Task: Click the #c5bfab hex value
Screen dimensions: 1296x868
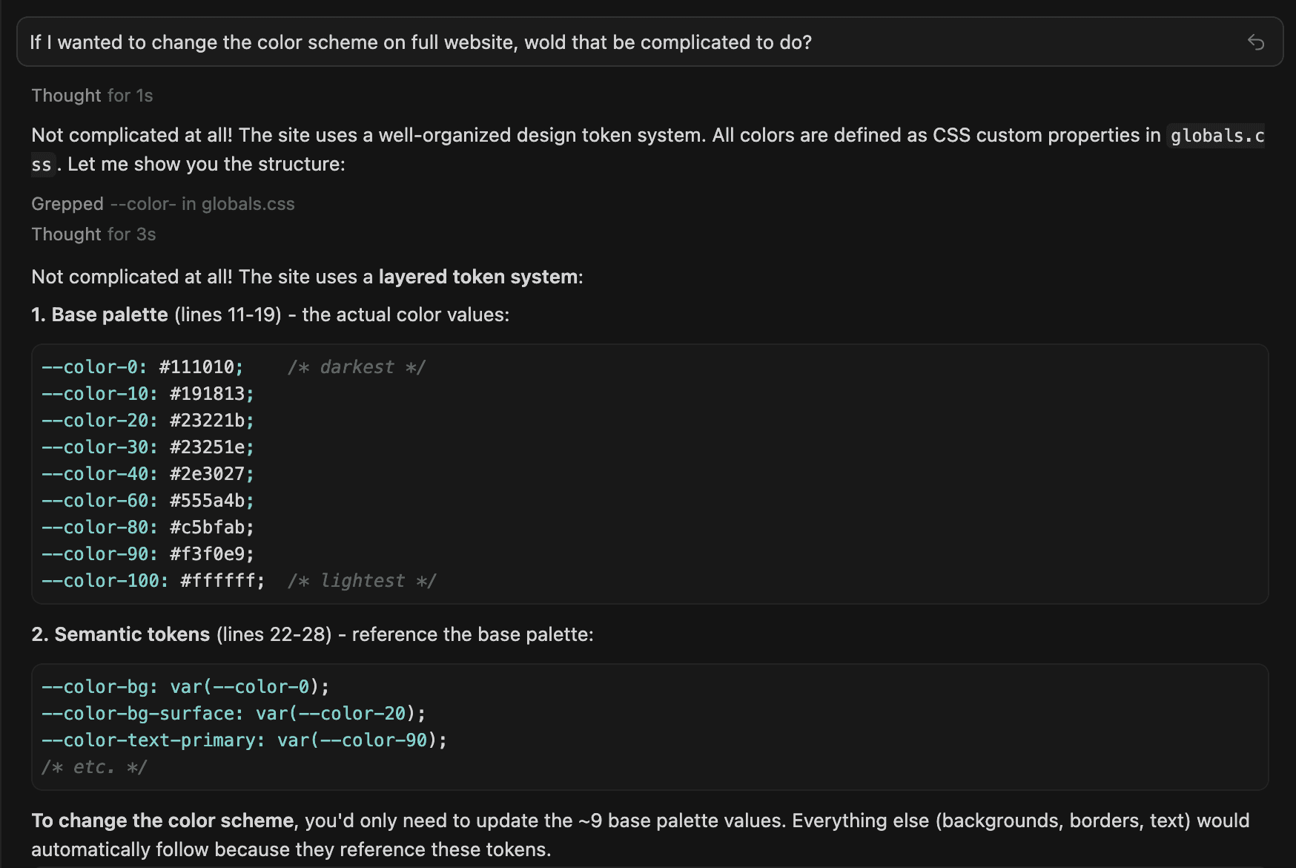Action: tap(212, 527)
